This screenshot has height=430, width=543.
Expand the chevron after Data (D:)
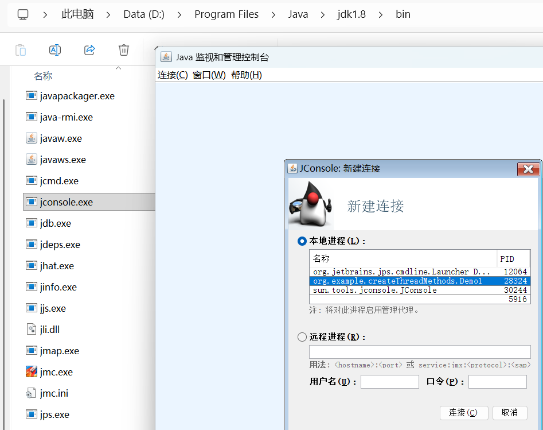pyautogui.click(x=179, y=14)
